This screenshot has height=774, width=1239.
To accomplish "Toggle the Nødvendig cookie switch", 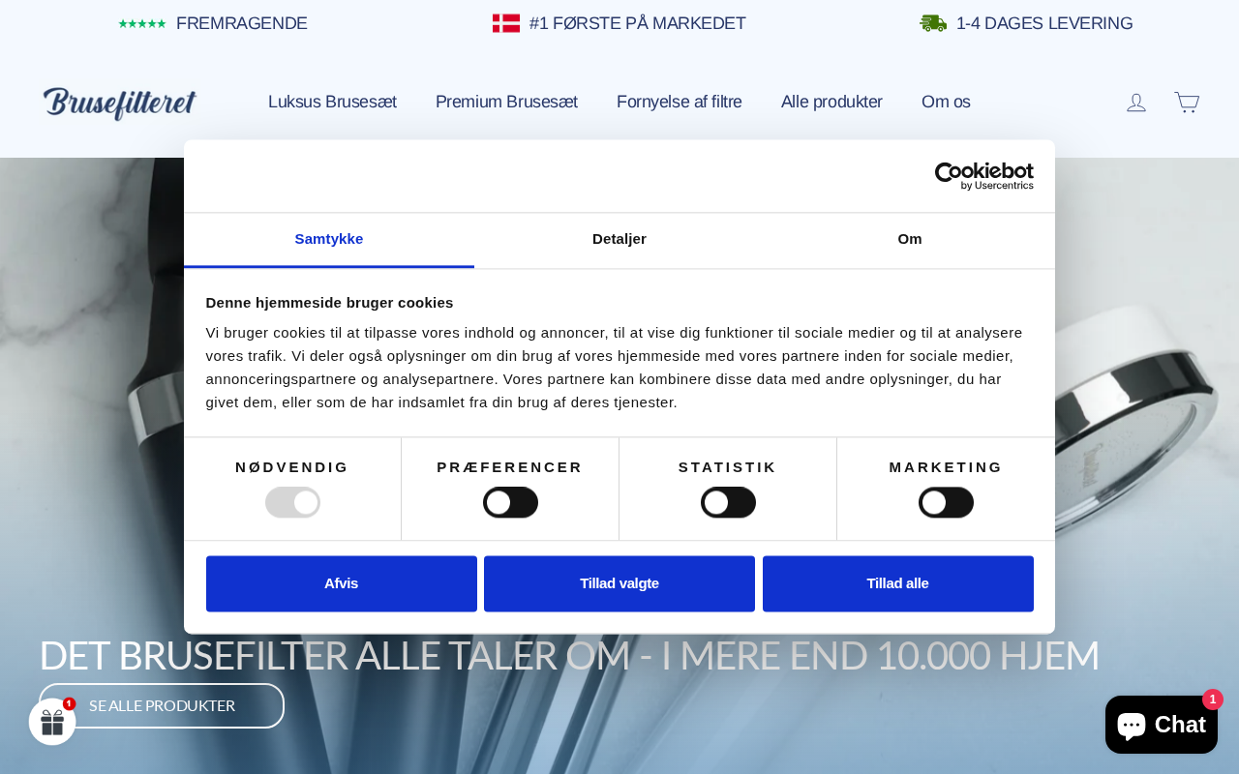I will pyautogui.click(x=292, y=502).
